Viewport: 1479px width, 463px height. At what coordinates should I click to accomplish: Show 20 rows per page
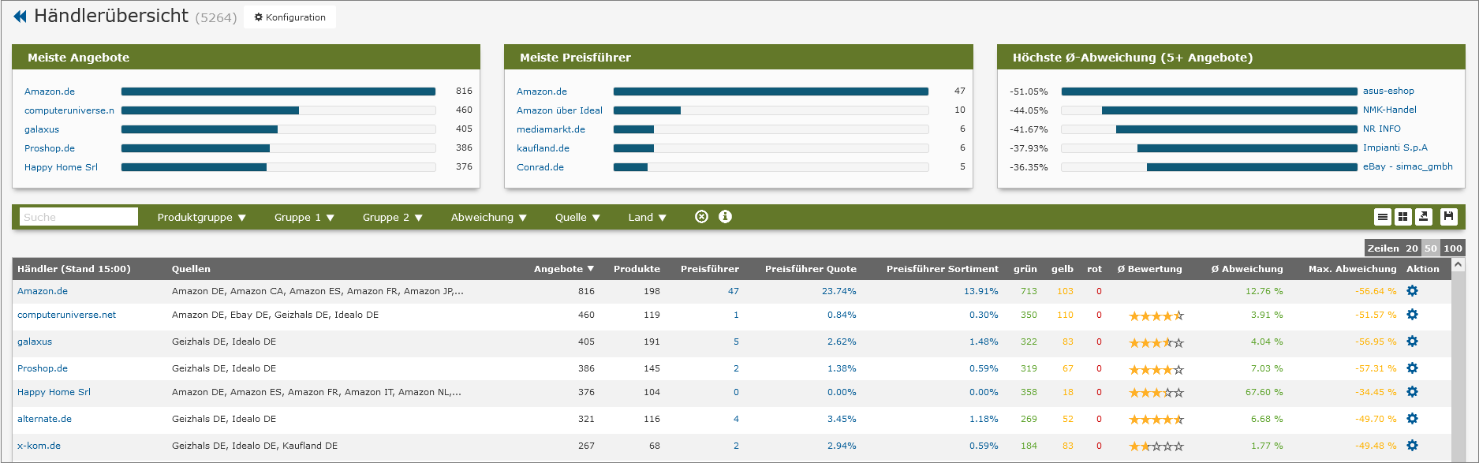click(1411, 248)
